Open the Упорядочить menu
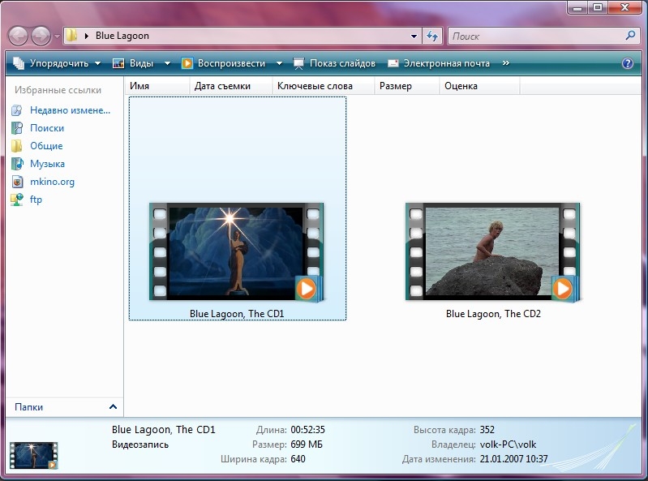Screen dimensions: 648x481 (58, 63)
